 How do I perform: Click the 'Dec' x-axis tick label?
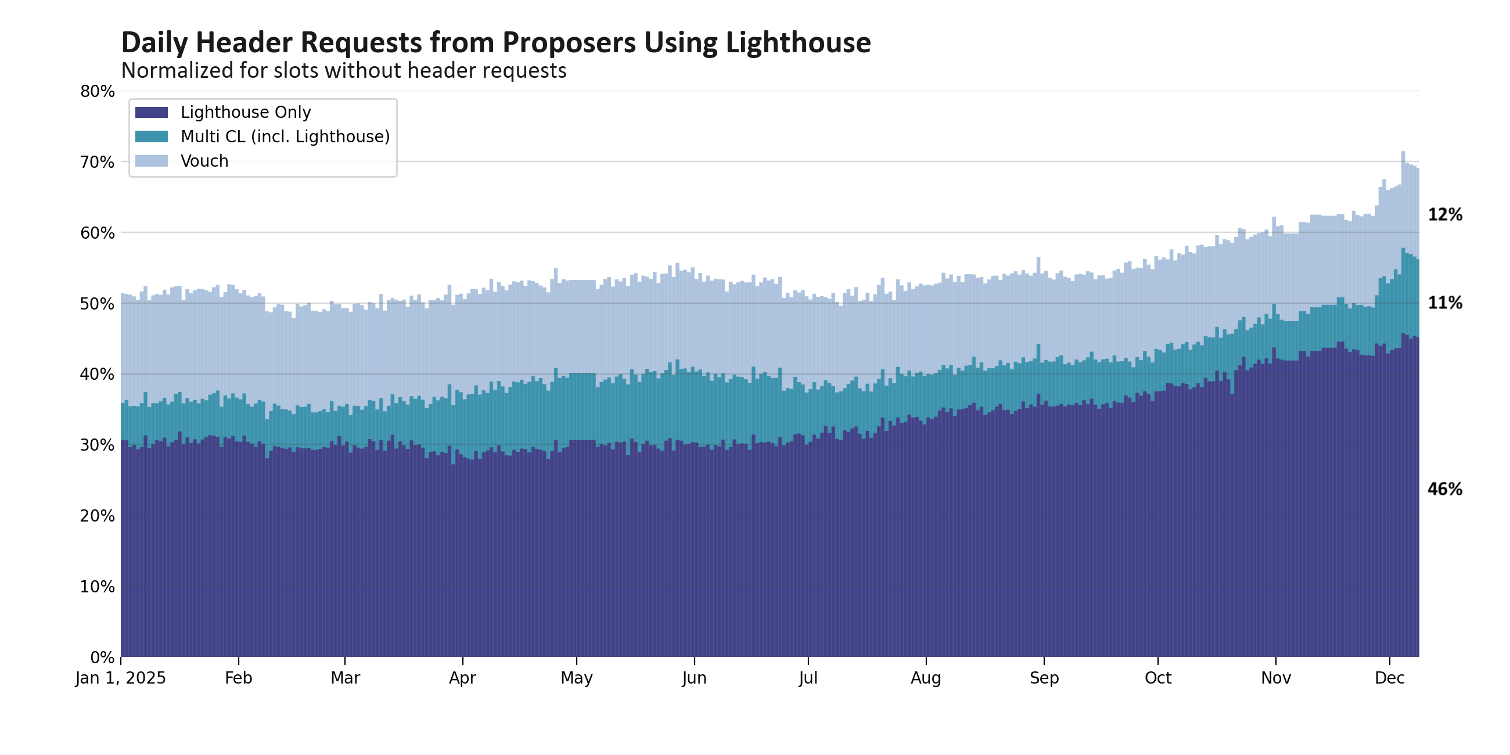pyautogui.click(x=1389, y=678)
